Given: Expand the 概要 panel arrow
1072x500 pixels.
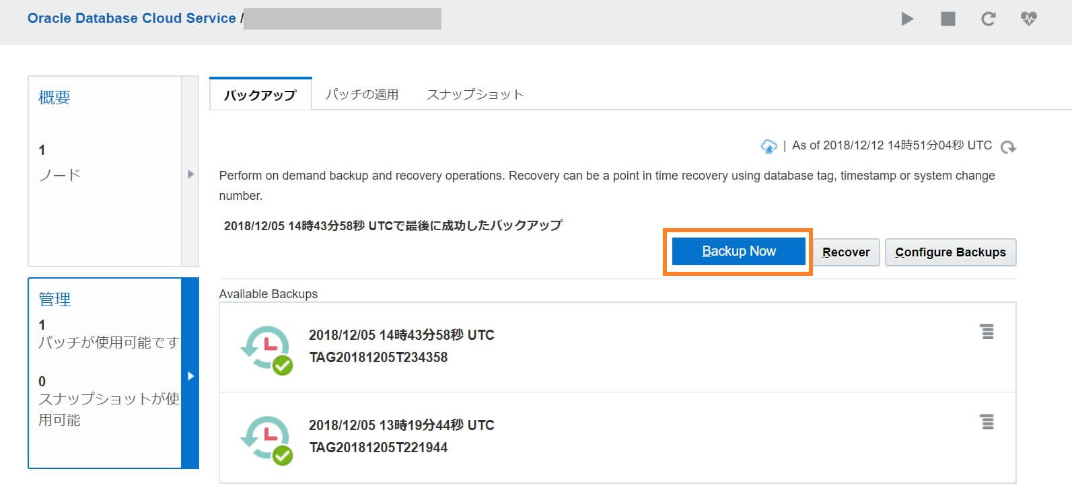Looking at the screenshot, I should click(x=190, y=174).
